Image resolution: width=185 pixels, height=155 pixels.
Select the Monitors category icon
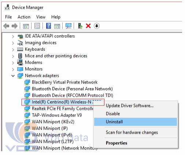tap(20, 69)
